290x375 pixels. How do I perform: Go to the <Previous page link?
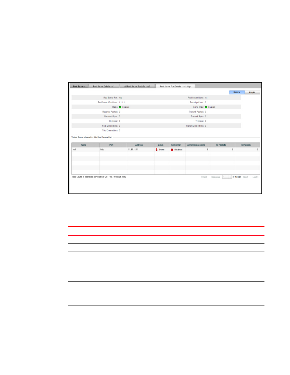(x=216, y=177)
